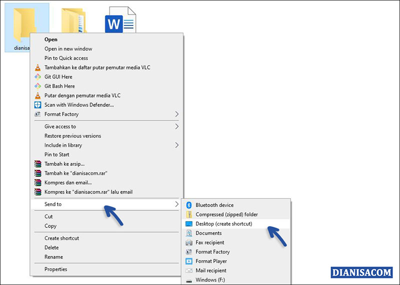Expand the Include in library submenu arrow
This screenshot has width=400, height=285.
click(x=177, y=145)
